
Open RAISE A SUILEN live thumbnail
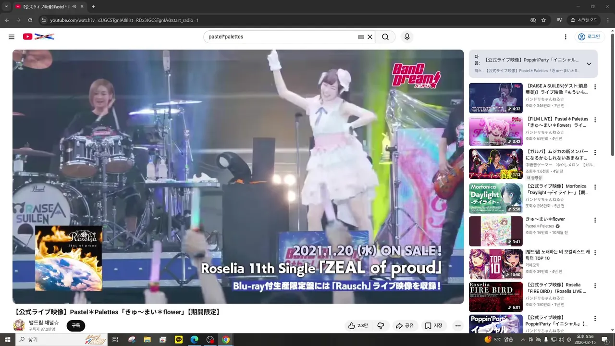pos(495,98)
